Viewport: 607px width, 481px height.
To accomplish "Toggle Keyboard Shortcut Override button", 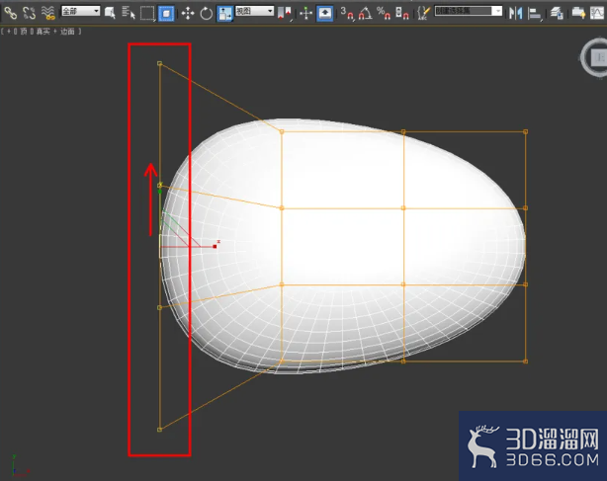I will pyautogui.click(x=325, y=14).
